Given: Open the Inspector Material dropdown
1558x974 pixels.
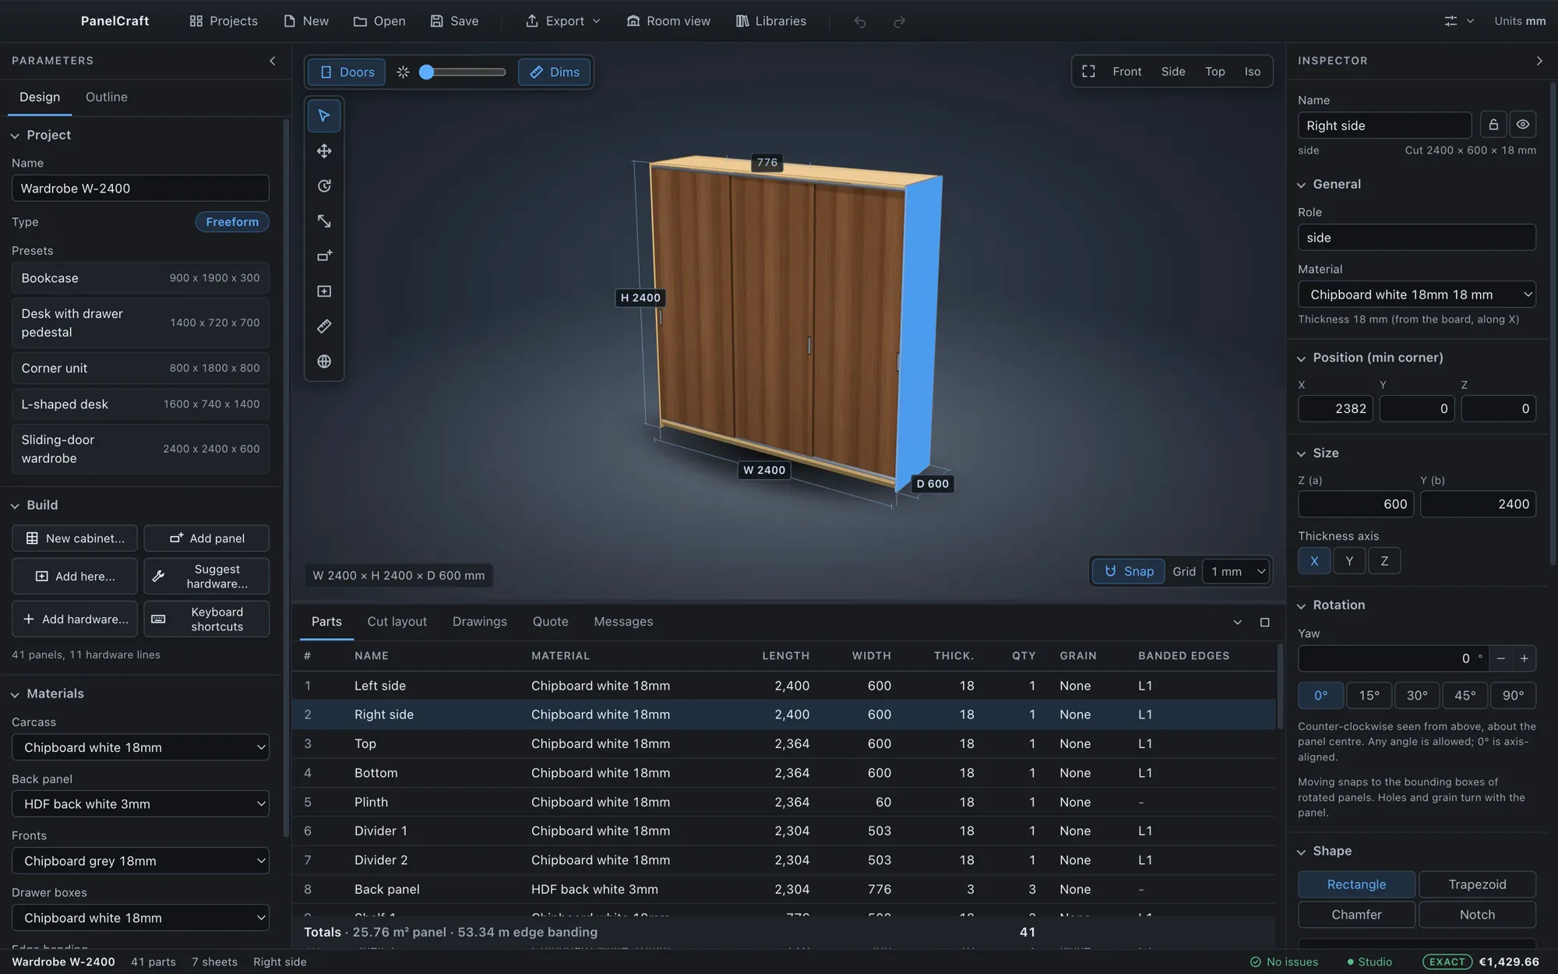Looking at the screenshot, I should 1416,295.
